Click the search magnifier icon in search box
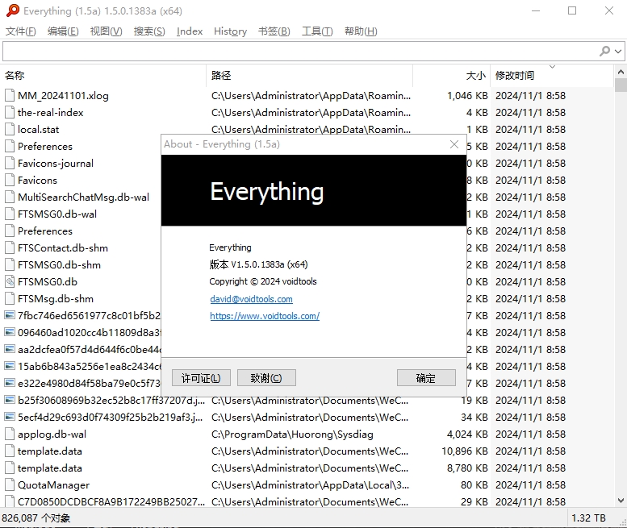Image resolution: width=627 pixels, height=528 pixels. click(604, 51)
